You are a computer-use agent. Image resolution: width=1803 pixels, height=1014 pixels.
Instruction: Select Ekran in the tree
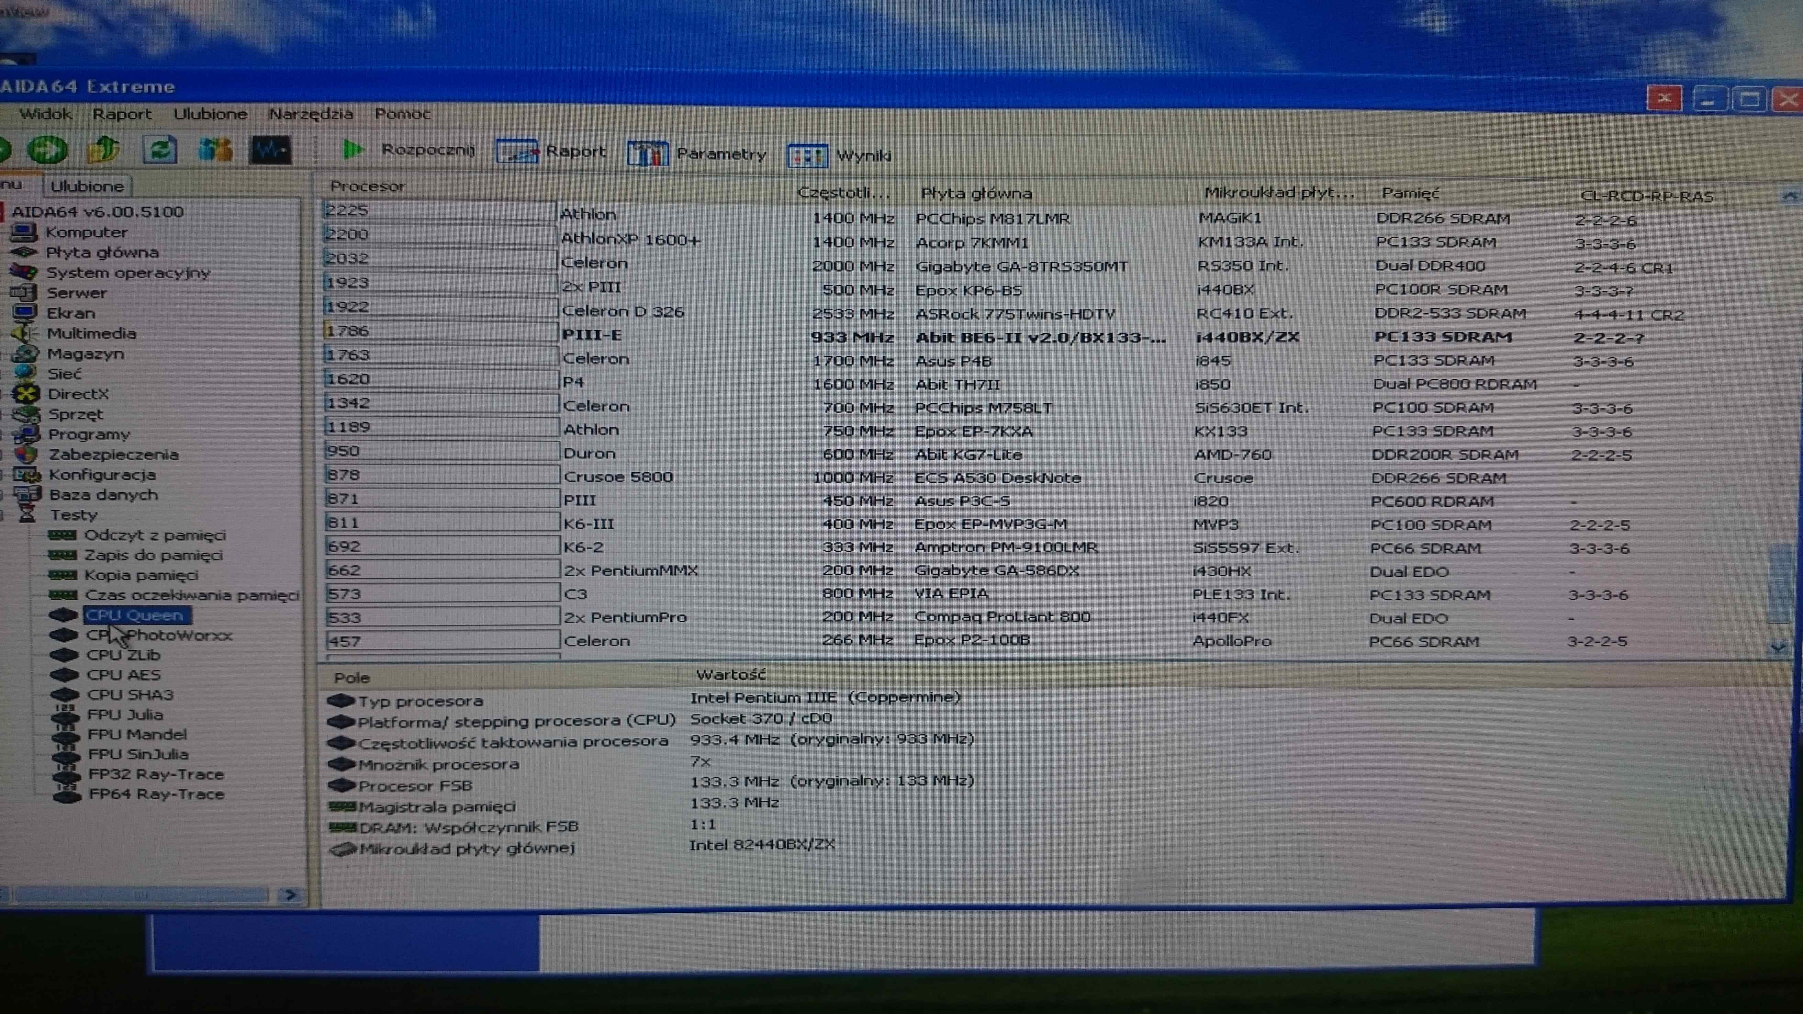71,314
